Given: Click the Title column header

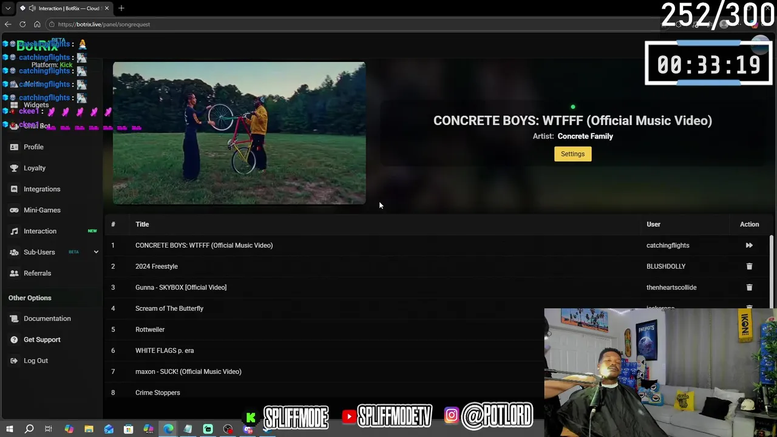Looking at the screenshot, I should tap(142, 225).
